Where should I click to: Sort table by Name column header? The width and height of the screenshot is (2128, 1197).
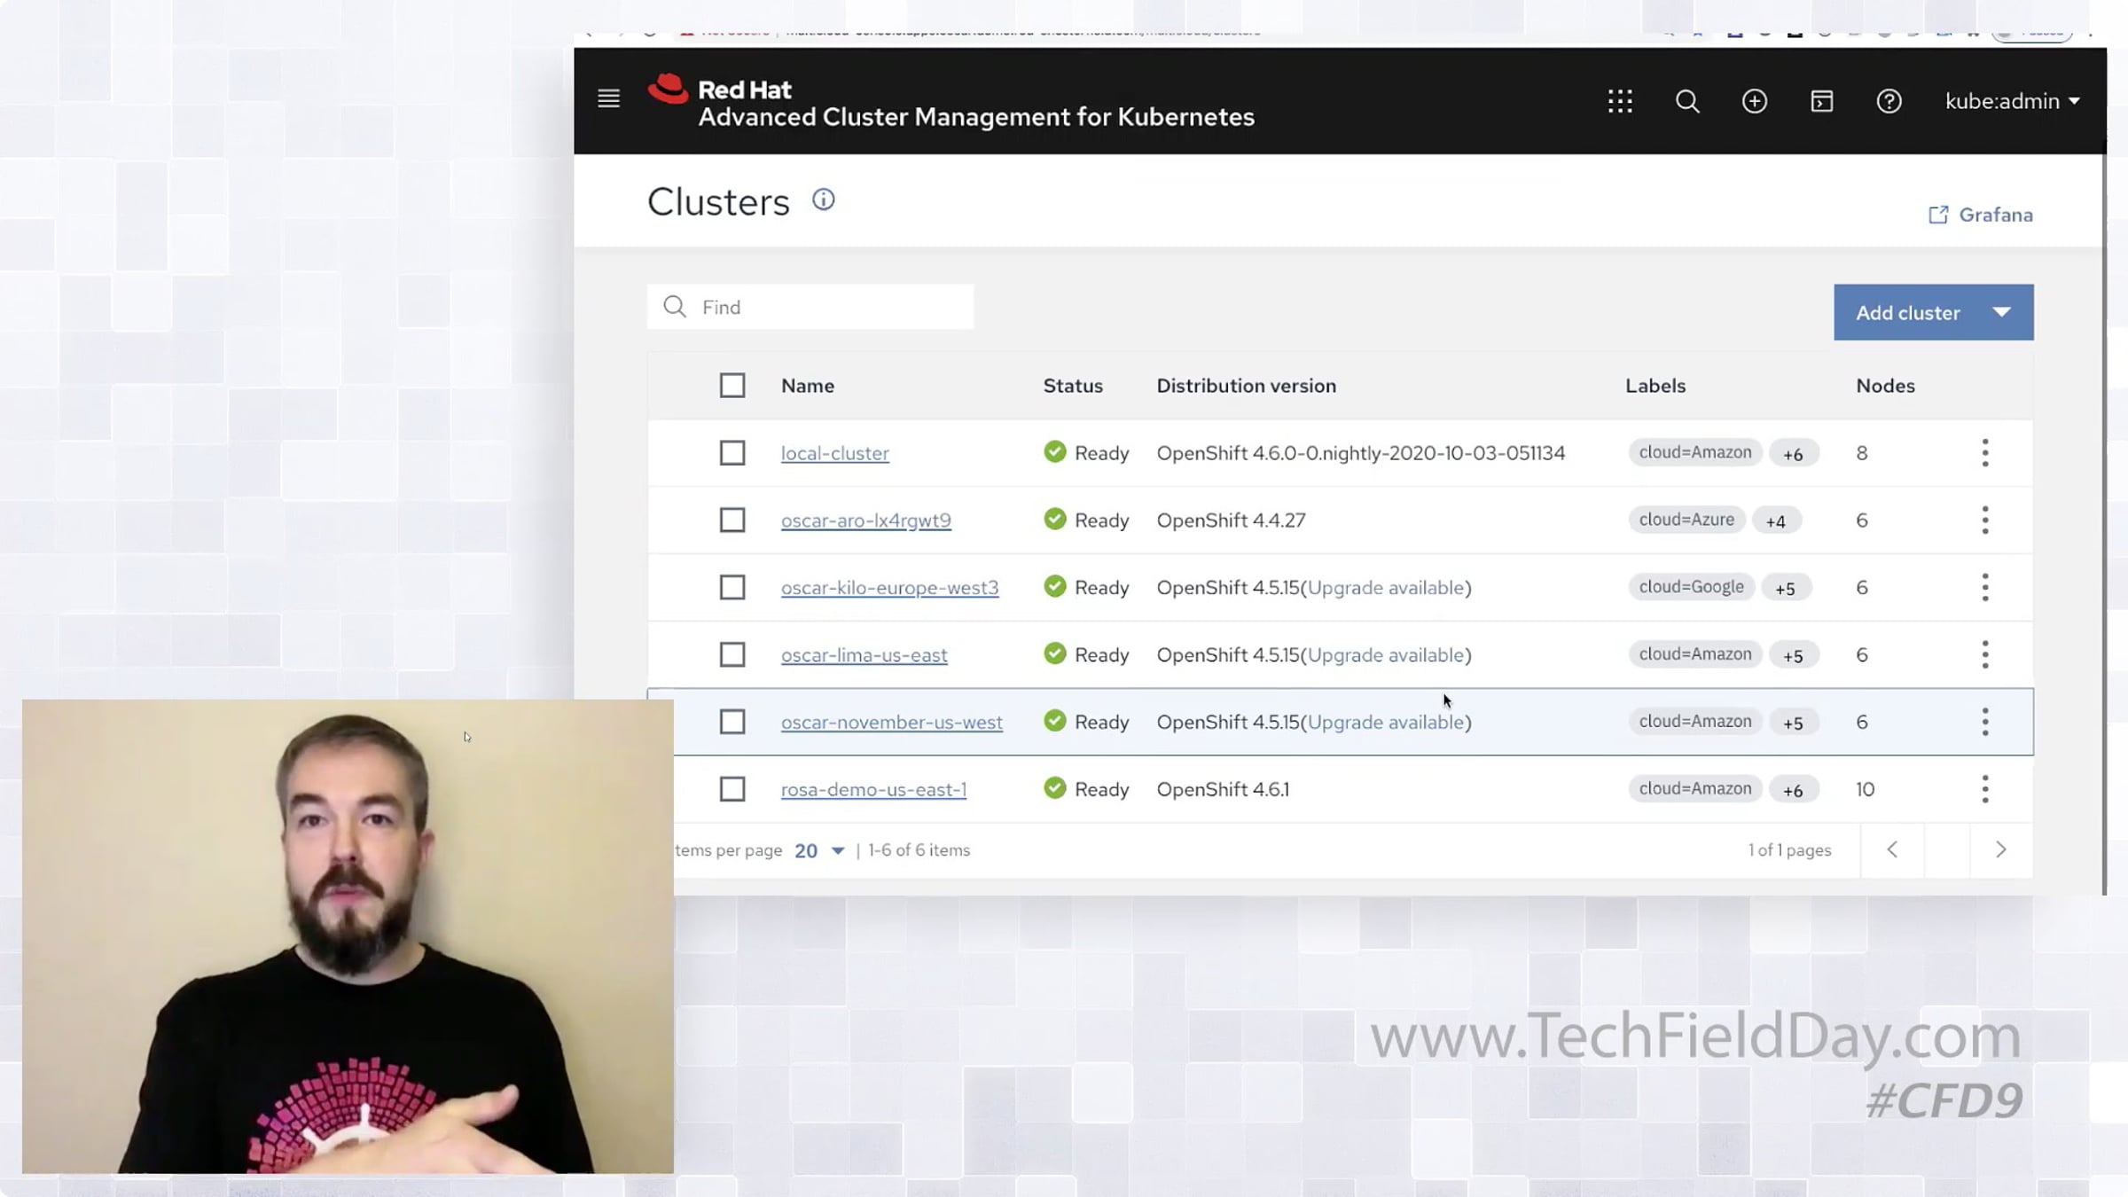pyautogui.click(x=807, y=386)
